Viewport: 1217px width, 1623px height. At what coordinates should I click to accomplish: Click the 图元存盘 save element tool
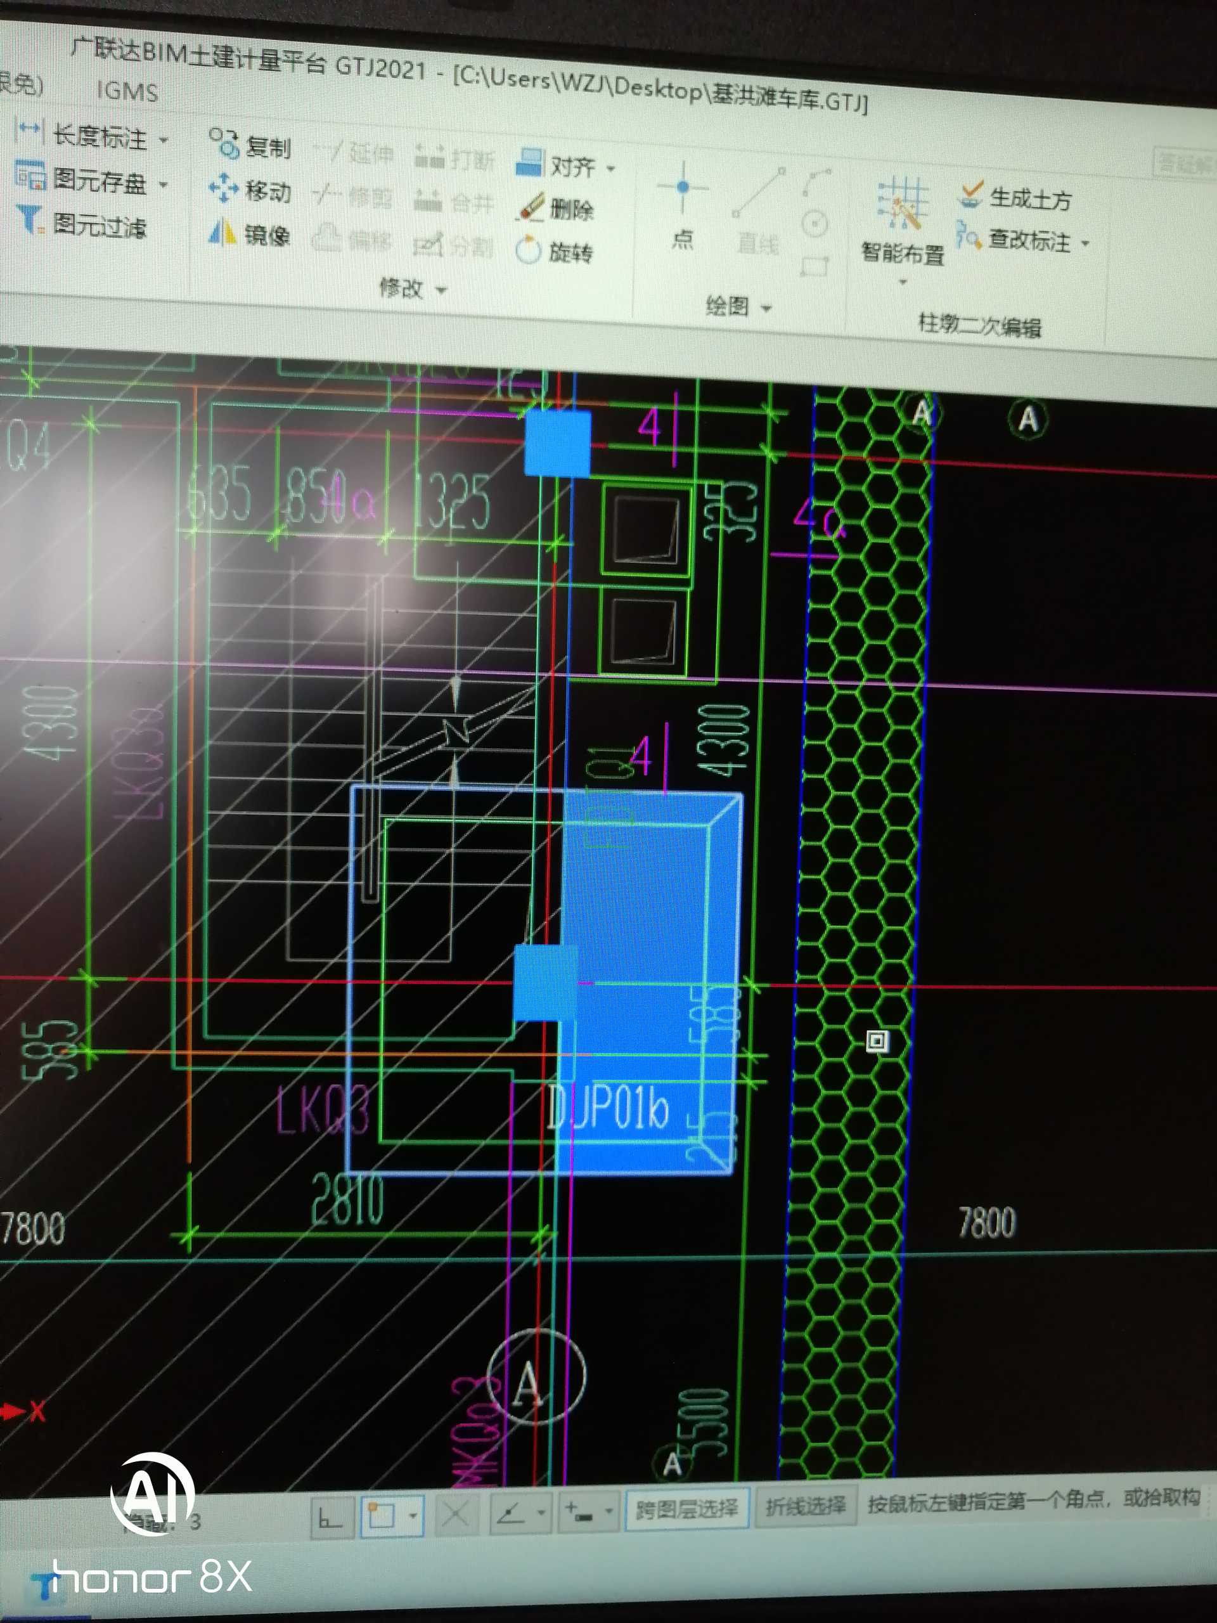point(81,180)
